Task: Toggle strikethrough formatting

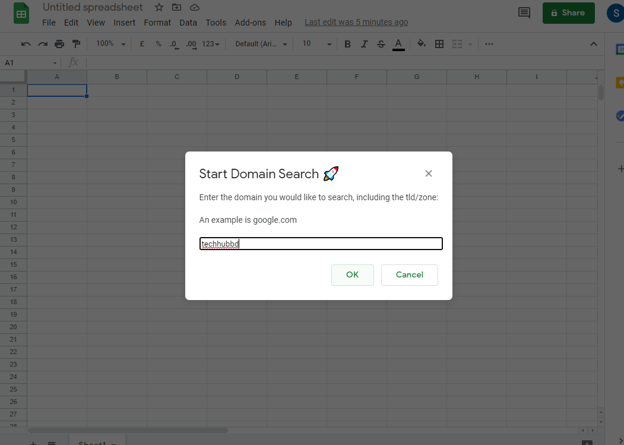Action: 381,44
